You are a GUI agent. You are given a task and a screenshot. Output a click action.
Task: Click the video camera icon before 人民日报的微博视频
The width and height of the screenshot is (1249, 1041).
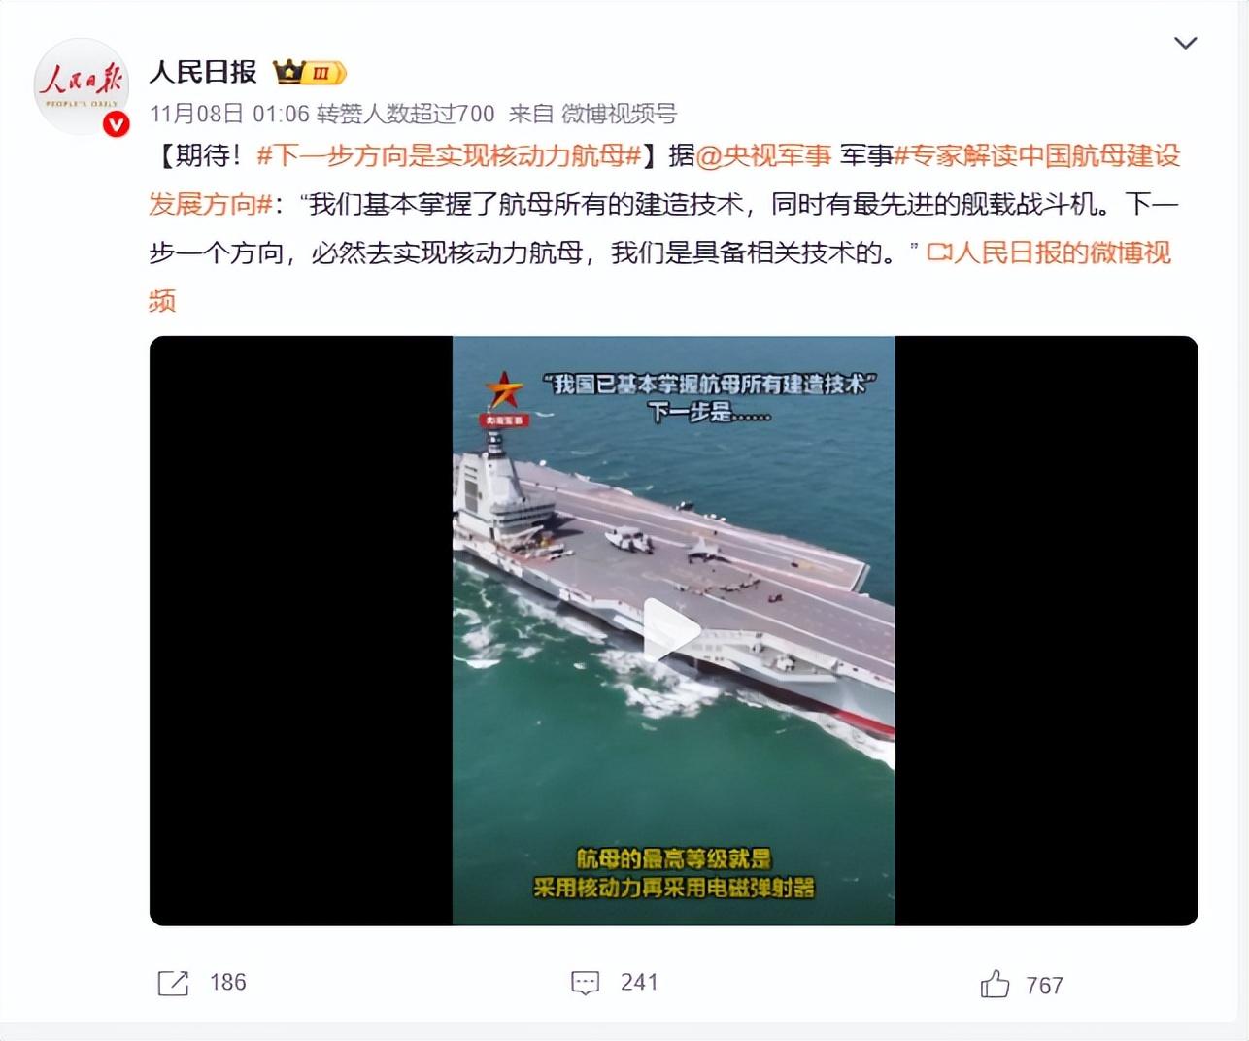point(939,252)
